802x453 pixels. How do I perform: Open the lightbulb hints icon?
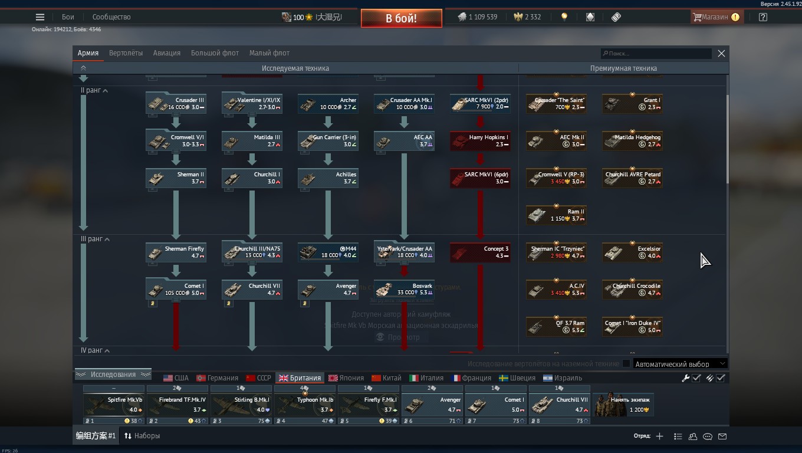tap(564, 17)
